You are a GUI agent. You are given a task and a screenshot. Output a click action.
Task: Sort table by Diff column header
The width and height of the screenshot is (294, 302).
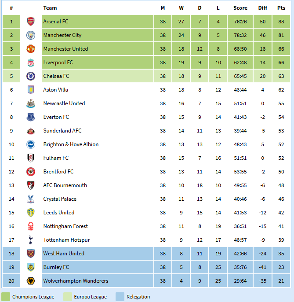tap(262, 8)
